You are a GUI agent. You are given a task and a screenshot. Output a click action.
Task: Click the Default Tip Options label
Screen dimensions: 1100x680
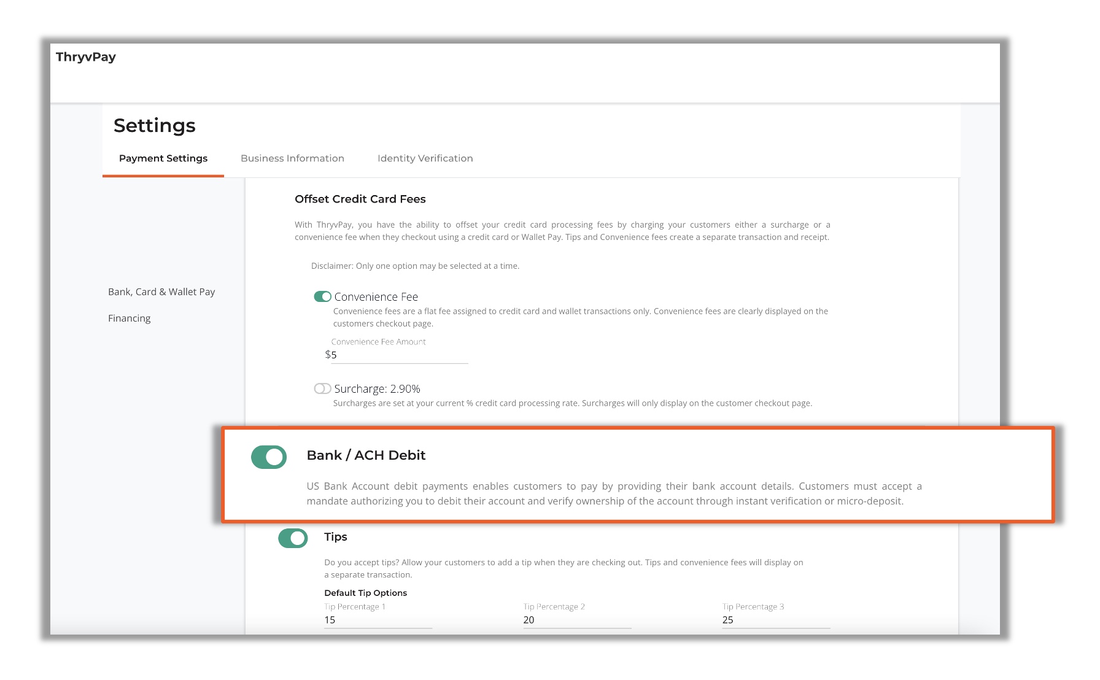pos(366,593)
